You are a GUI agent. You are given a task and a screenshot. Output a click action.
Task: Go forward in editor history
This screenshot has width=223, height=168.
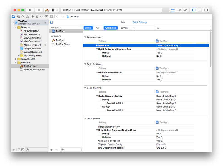click(x=62, y=17)
